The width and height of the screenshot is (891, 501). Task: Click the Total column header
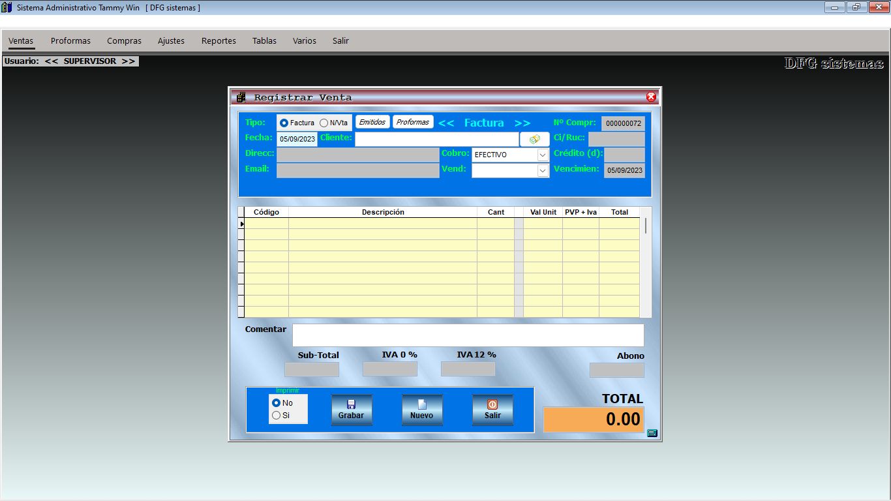619,212
